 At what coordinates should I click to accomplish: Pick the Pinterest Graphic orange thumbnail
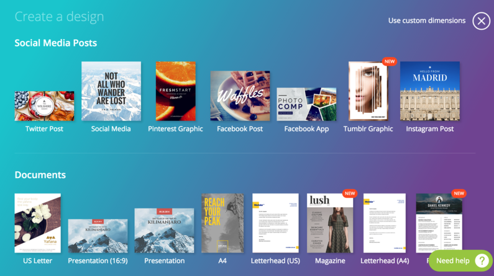(x=175, y=91)
